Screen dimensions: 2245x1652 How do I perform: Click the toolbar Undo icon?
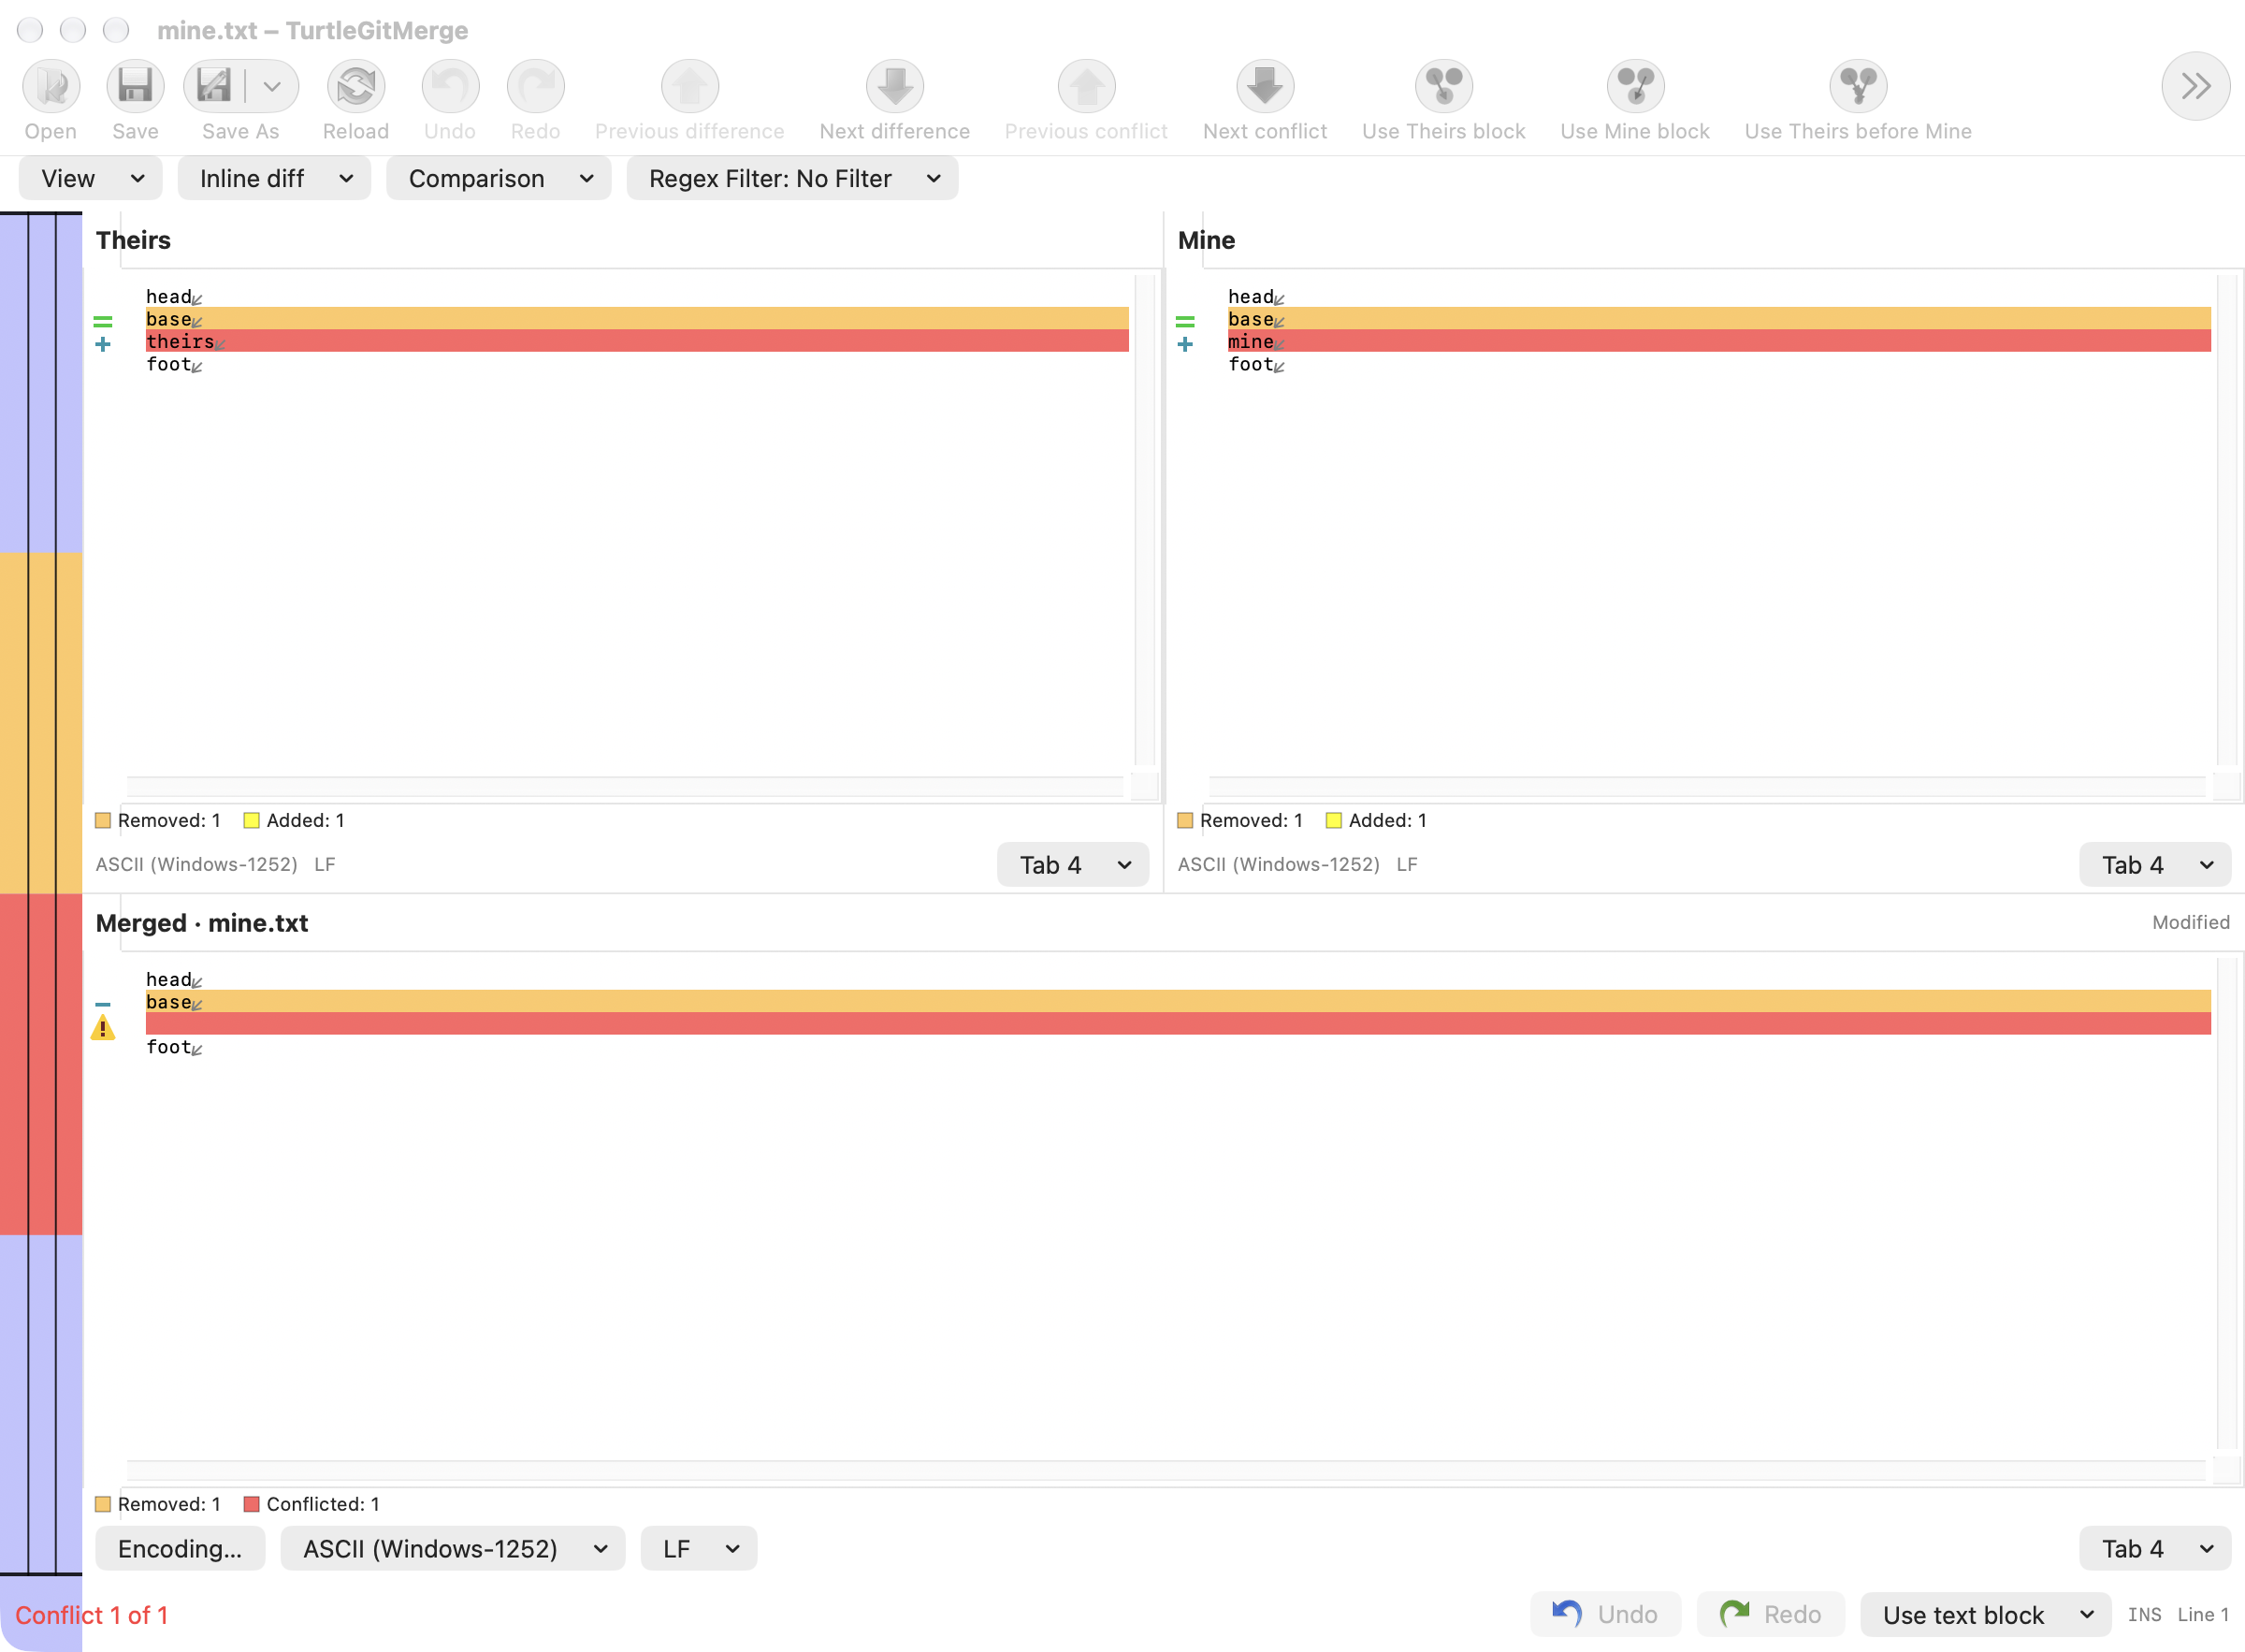(x=450, y=86)
